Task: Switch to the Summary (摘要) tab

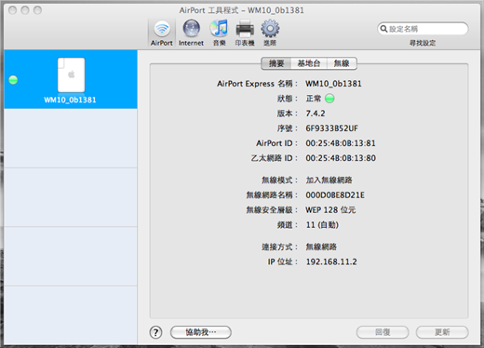Action: (x=276, y=63)
